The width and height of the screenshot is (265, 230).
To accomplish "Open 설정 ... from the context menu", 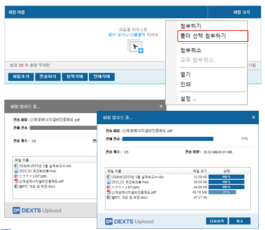I will (x=189, y=99).
